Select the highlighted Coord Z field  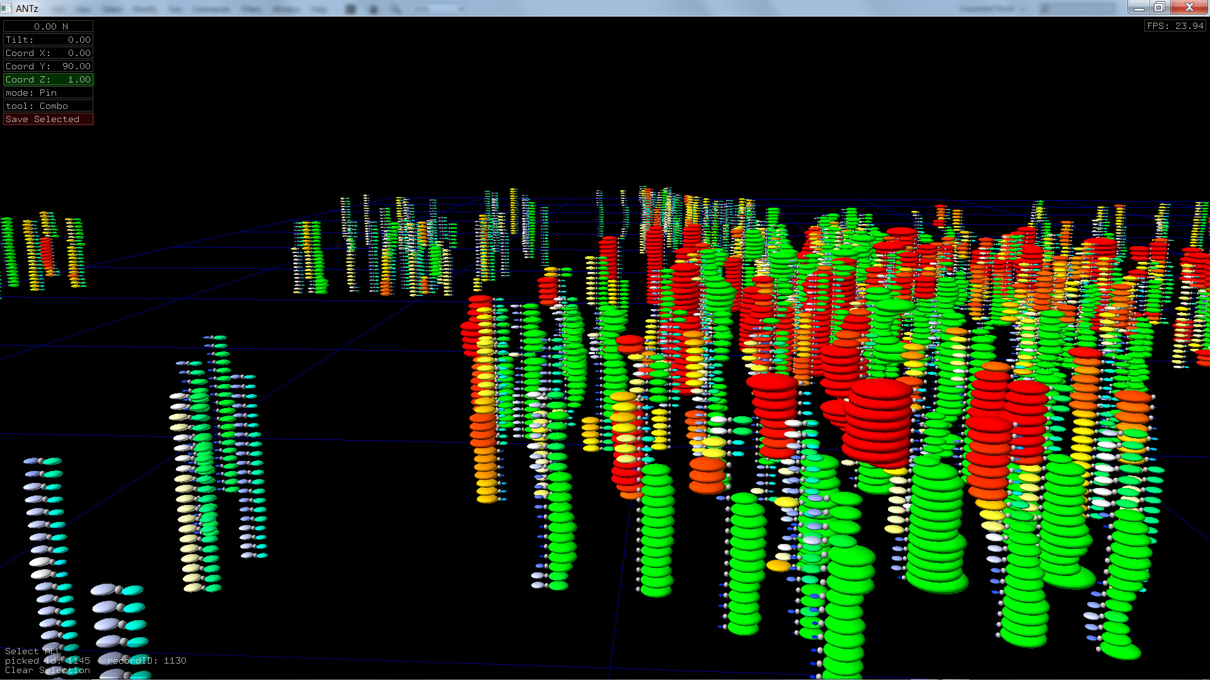(48, 79)
